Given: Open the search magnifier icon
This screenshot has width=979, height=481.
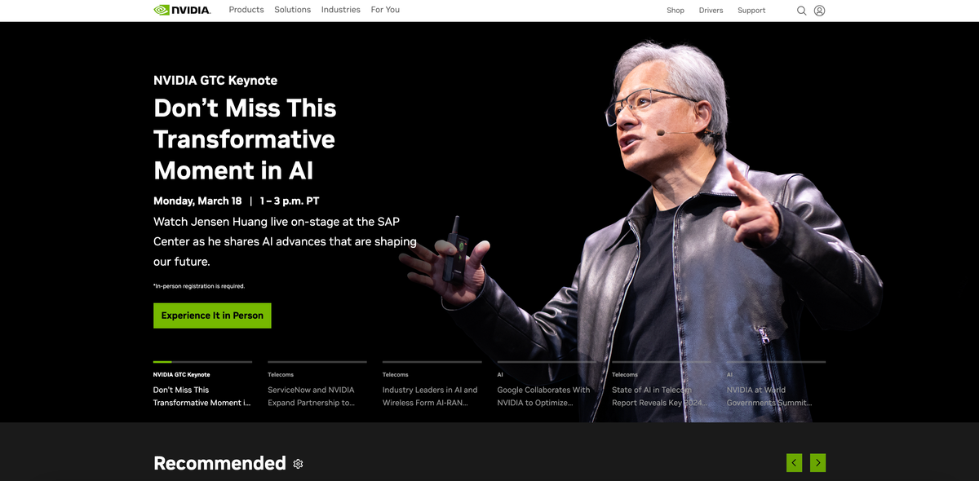Looking at the screenshot, I should coord(801,11).
